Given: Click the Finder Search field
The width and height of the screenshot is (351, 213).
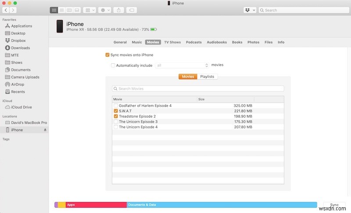Looking at the screenshot, I should 304,10.
